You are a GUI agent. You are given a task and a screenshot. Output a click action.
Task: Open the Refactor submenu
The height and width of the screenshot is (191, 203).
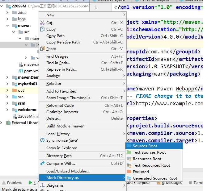coord(82,84)
